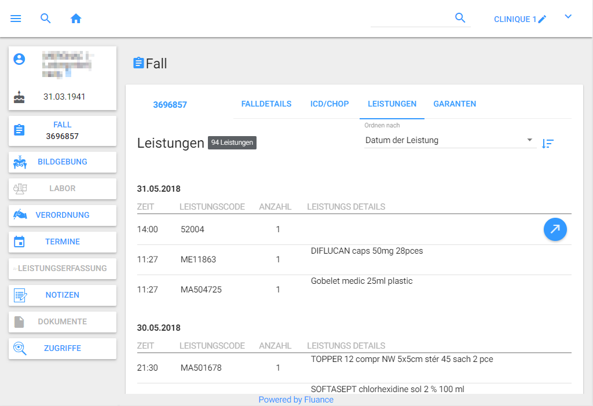This screenshot has width=593, height=406.
Task: Click the blue round arrow button
Action: click(x=555, y=229)
